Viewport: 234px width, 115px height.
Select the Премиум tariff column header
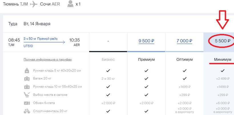click(x=146, y=60)
